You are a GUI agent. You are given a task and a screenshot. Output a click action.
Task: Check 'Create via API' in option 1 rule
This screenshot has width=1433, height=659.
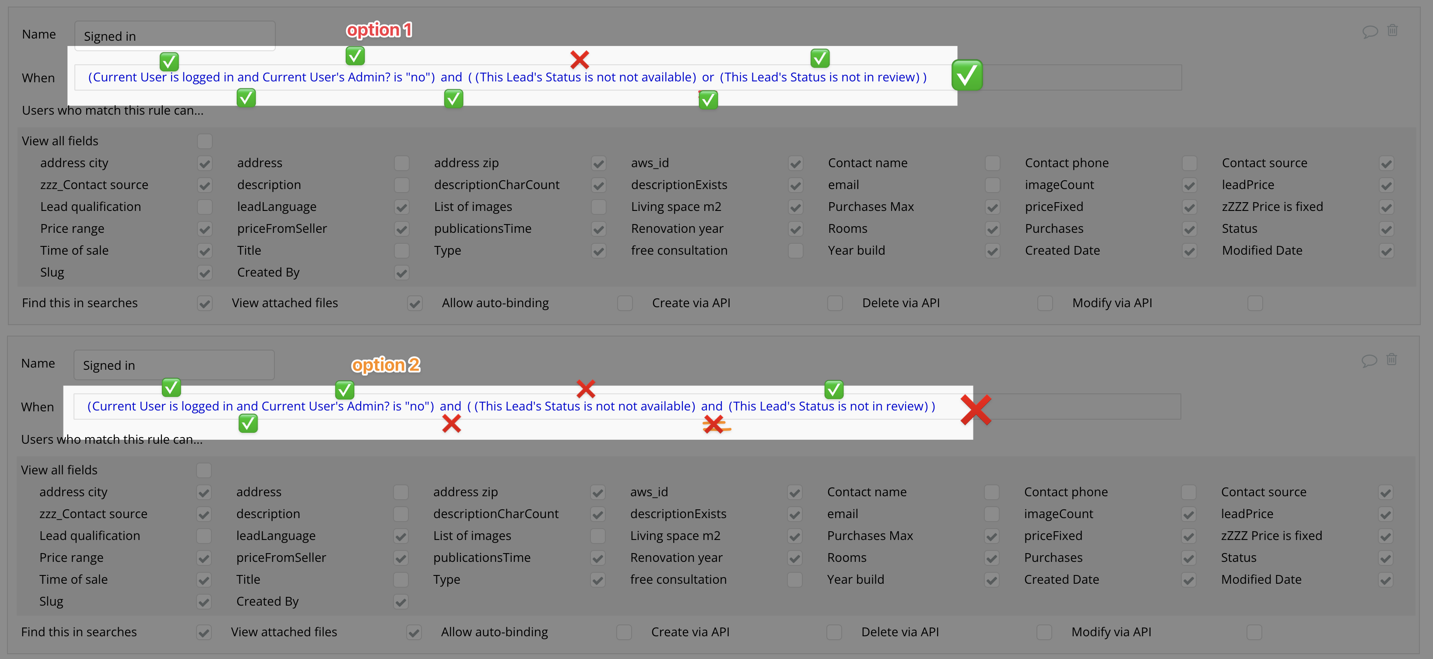click(x=835, y=303)
